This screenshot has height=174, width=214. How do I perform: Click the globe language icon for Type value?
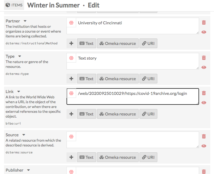pos(71,58)
